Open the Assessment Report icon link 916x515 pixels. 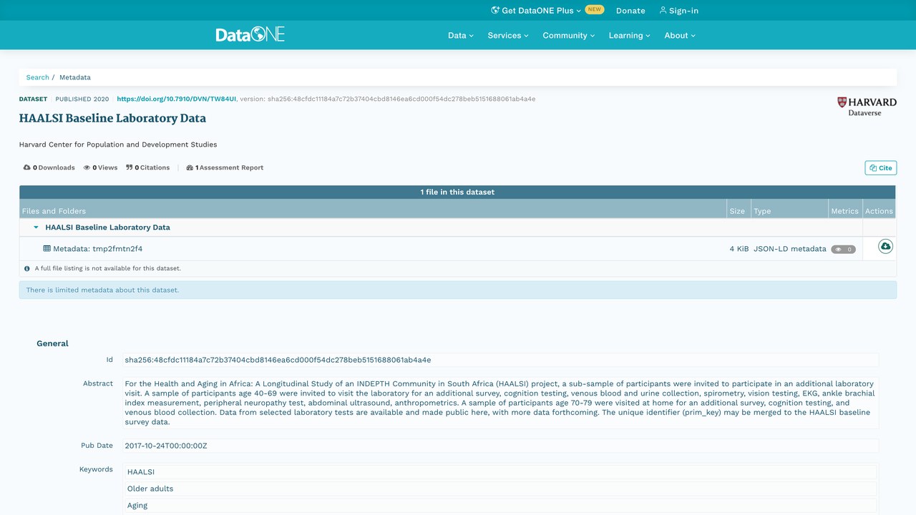click(x=190, y=167)
